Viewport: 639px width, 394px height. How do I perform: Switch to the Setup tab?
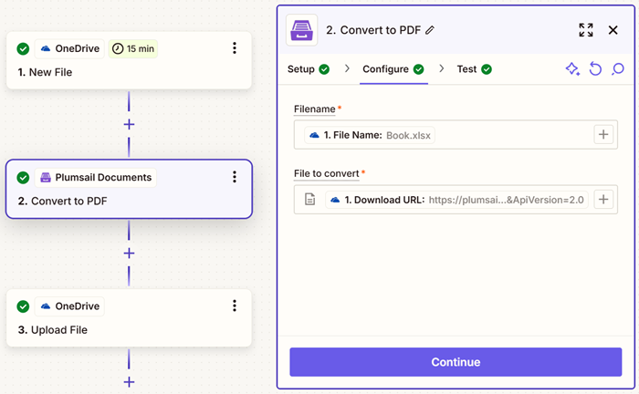pos(309,69)
